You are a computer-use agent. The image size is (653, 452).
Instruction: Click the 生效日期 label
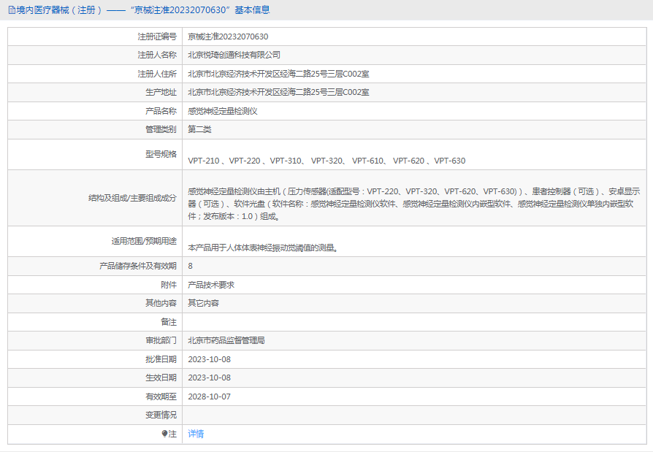point(161,378)
